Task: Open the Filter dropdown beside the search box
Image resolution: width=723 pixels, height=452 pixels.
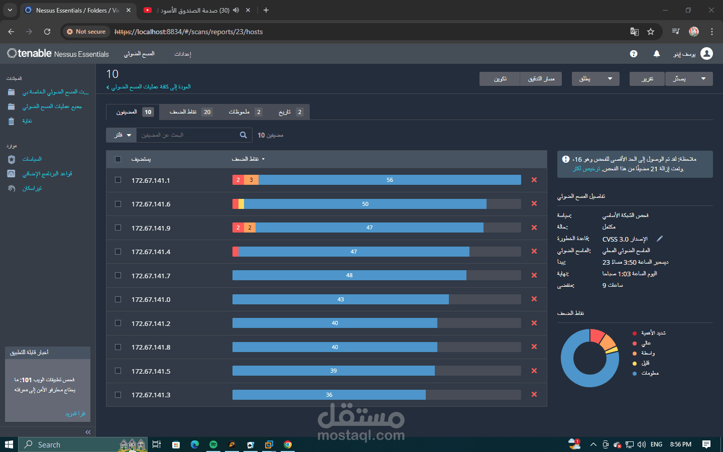Action: (122, 135)
